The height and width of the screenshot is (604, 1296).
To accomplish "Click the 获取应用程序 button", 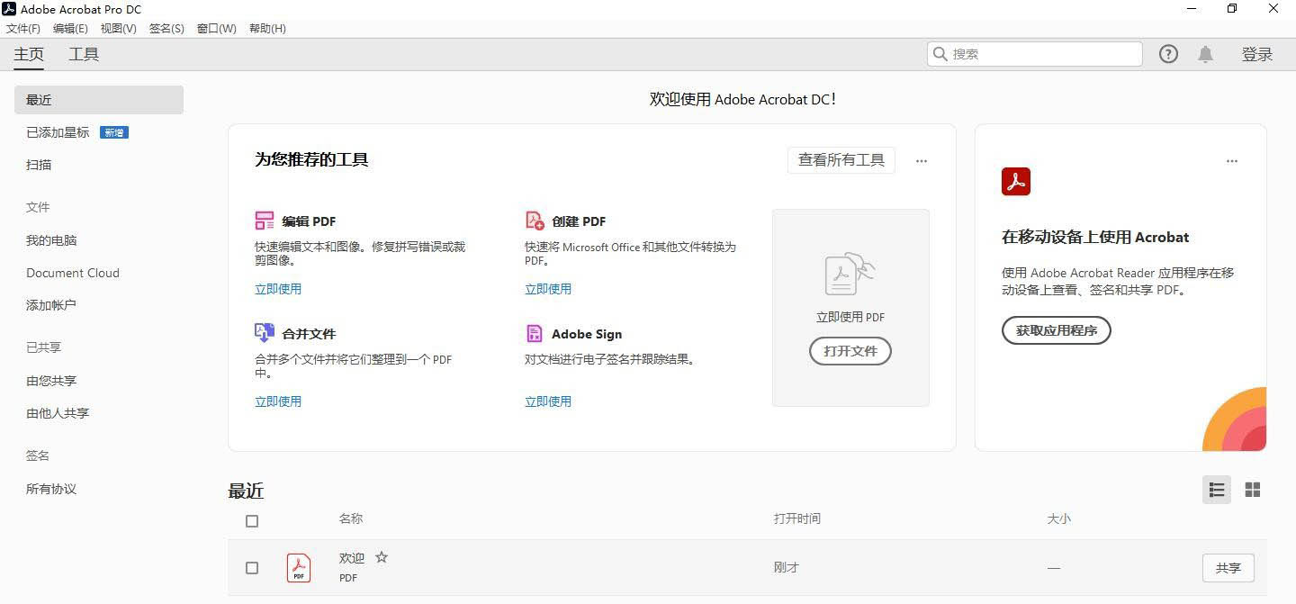I will pos(1056,330).
